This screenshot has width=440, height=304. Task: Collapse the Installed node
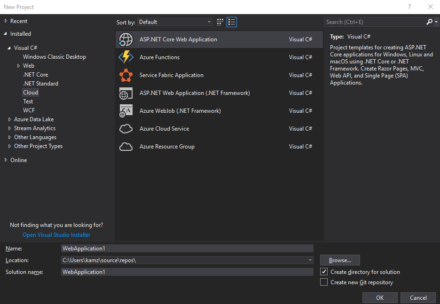pos(5,34)
